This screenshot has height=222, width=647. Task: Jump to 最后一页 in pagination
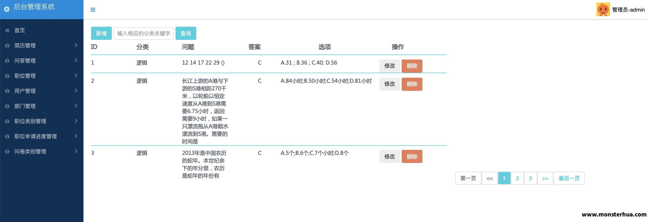[x=569, y=178]
